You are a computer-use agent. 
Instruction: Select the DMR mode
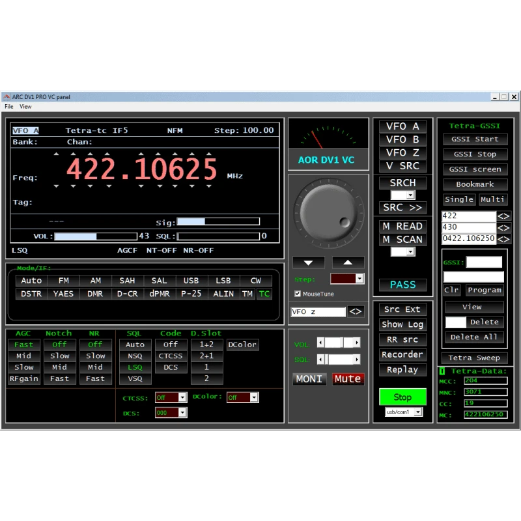click(95, 294)
